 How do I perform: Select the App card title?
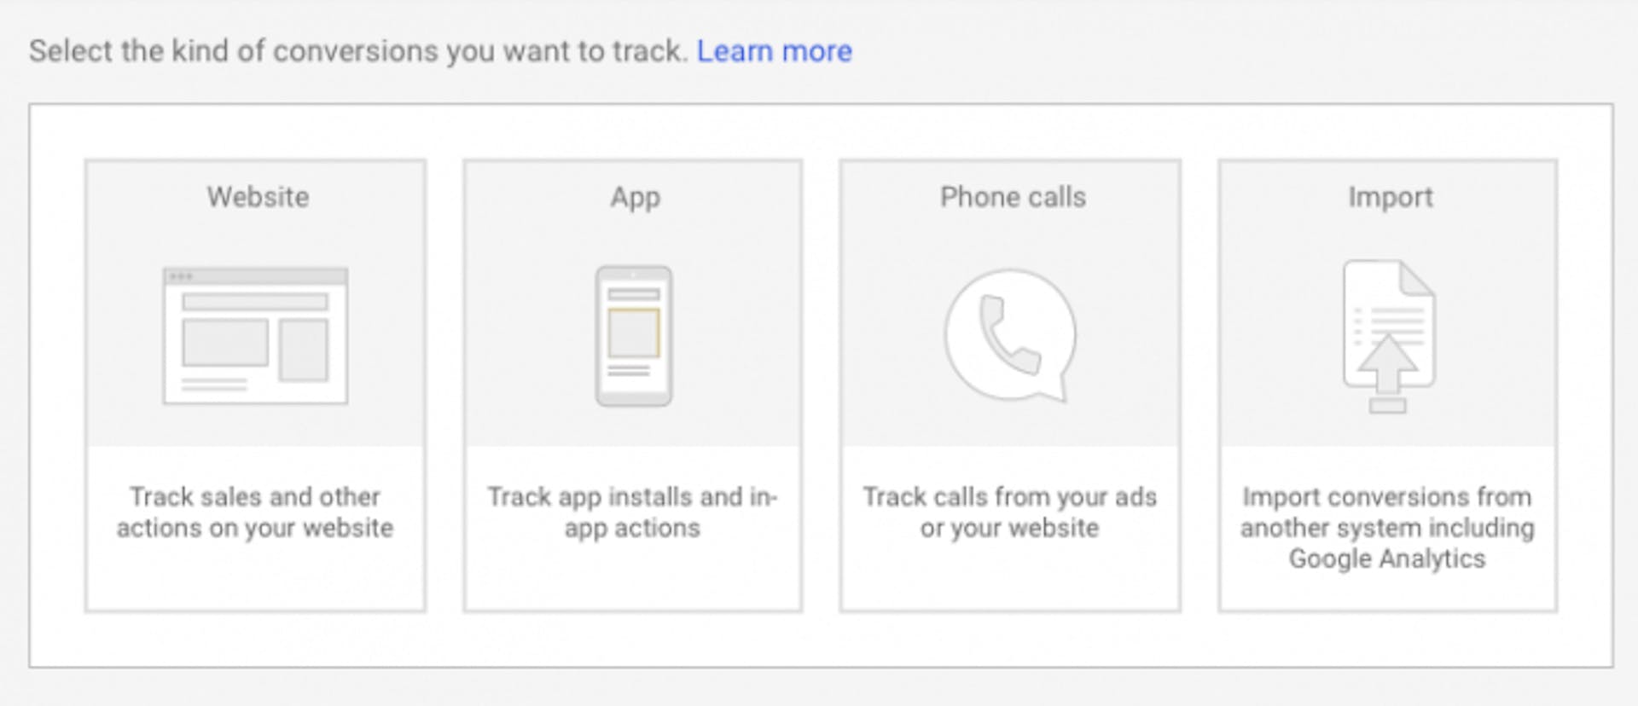click(x=635, y=198)
